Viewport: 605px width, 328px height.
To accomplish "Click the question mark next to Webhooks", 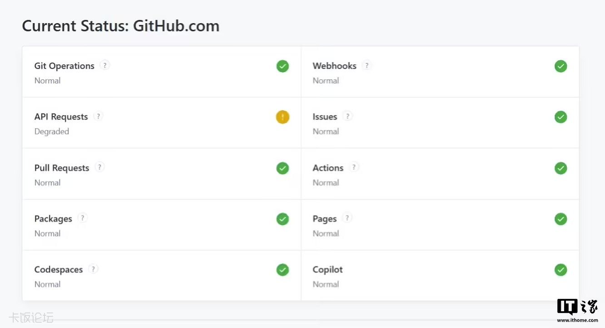I will pos(367,65).
